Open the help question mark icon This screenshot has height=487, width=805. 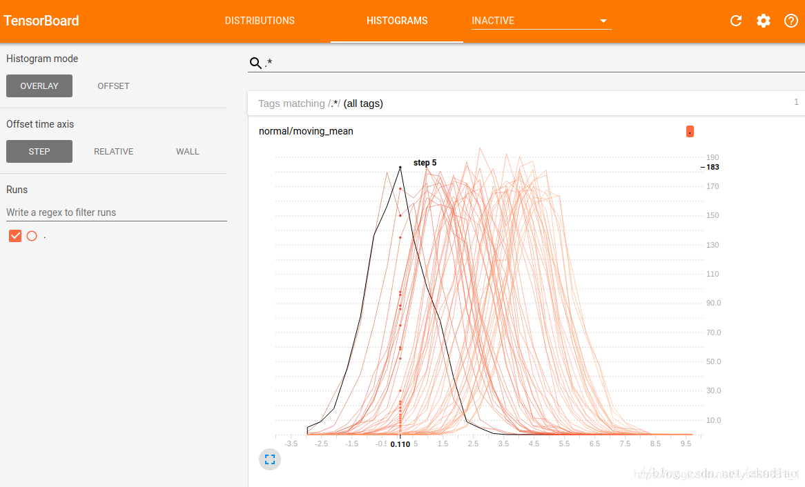[x=791, y=21]
